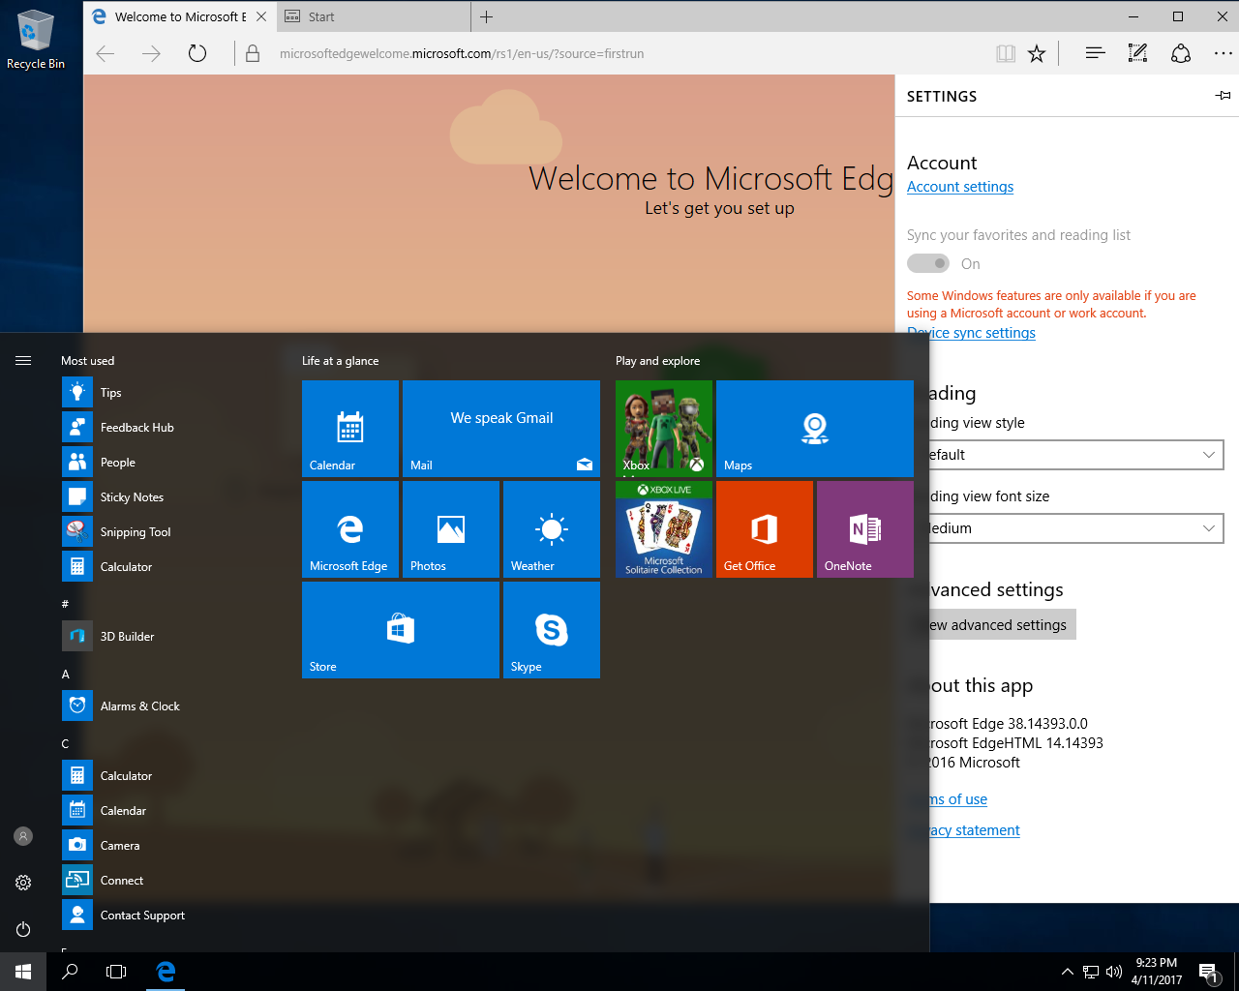Open a new tab in Edge
This screenshot has height=991, width=1239.
(486, 16)
